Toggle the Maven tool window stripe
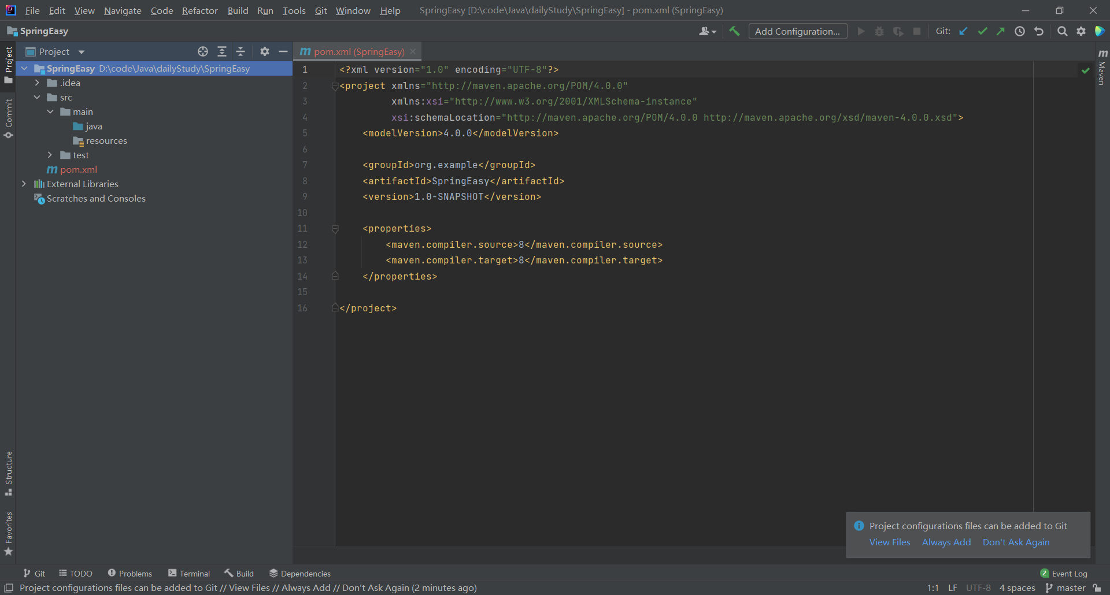 tap(1102, 68)
